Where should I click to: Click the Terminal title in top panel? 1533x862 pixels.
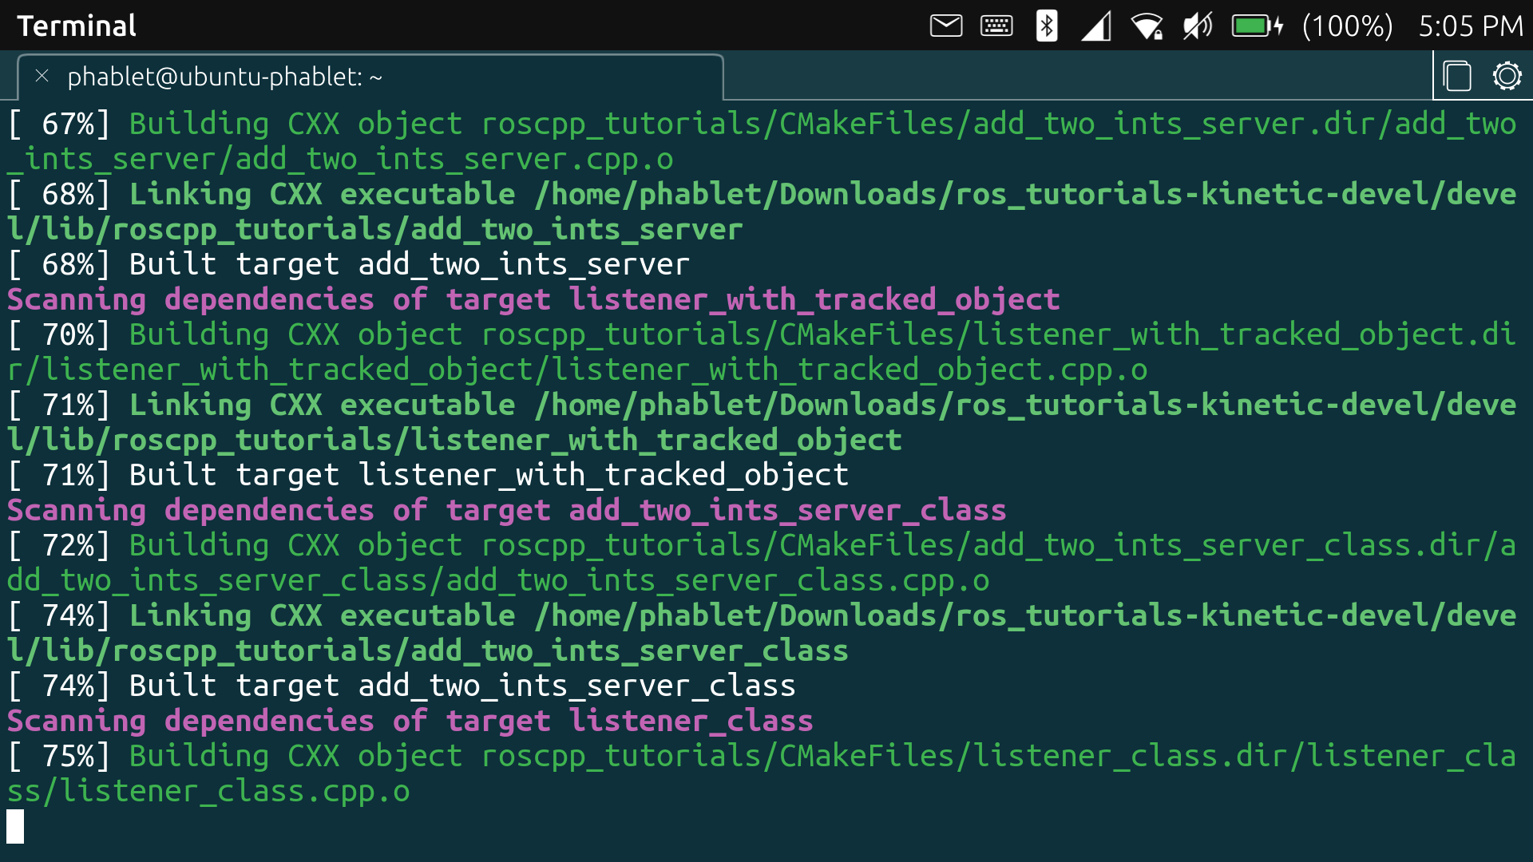77,26
